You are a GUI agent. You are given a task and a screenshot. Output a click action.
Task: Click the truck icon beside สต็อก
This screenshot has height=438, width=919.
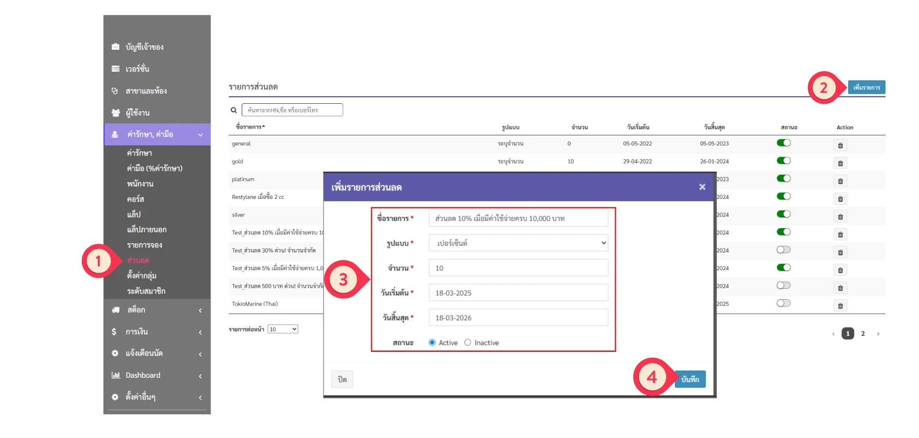(x=115, y=310)
